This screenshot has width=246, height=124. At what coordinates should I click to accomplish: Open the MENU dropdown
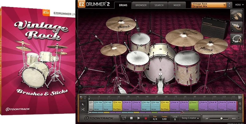click(x=240, y=5)
